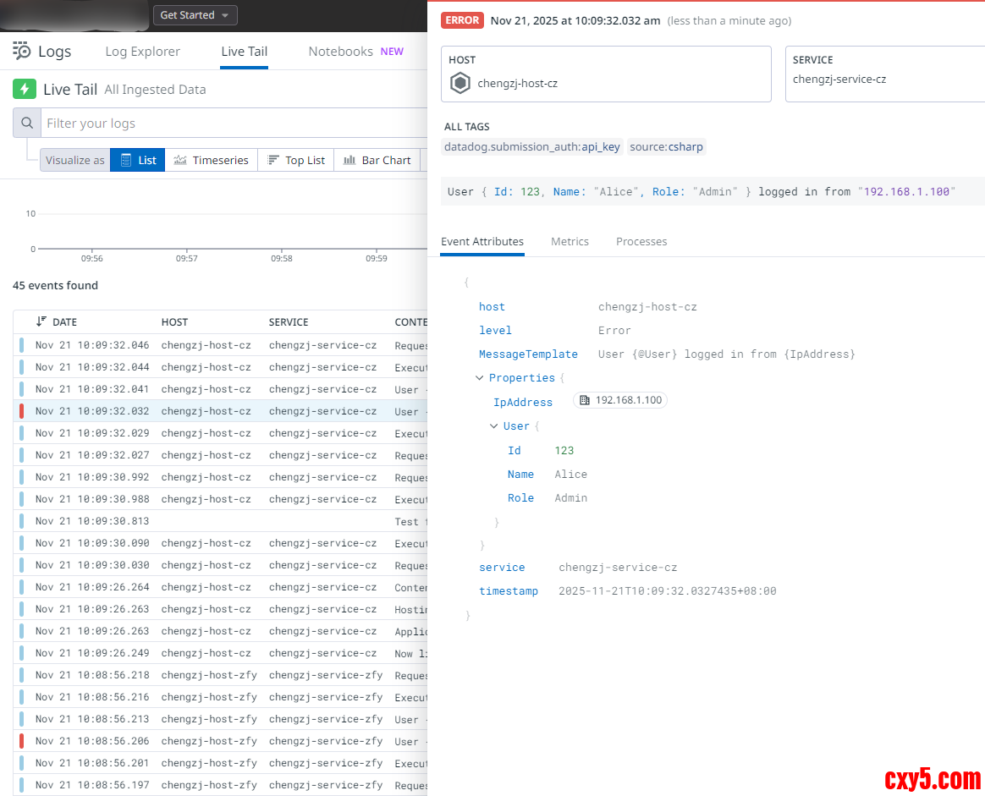Image resolution: width=985 pixels, height=796 pixels.
Task: Switch to Metrics tab
Action: 570,241
